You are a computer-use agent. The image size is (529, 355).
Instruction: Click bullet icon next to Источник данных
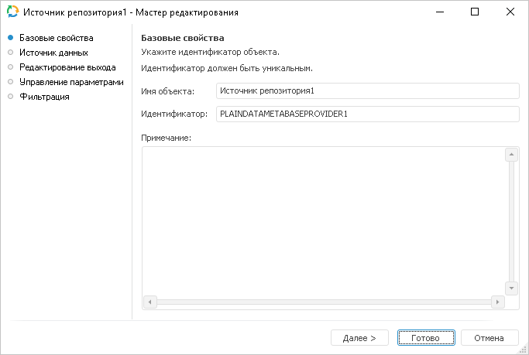pos(10,53)
